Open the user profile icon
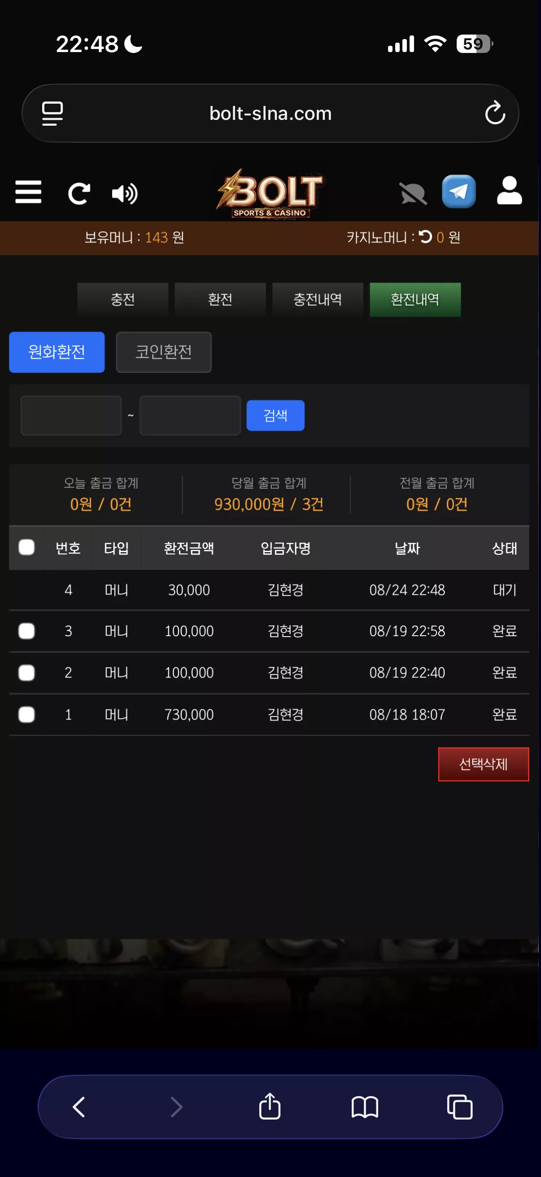 tap(509, 190)
